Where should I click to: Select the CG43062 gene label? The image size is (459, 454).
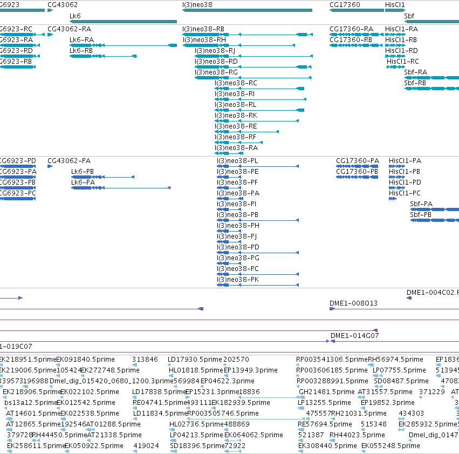coord(63,5)
